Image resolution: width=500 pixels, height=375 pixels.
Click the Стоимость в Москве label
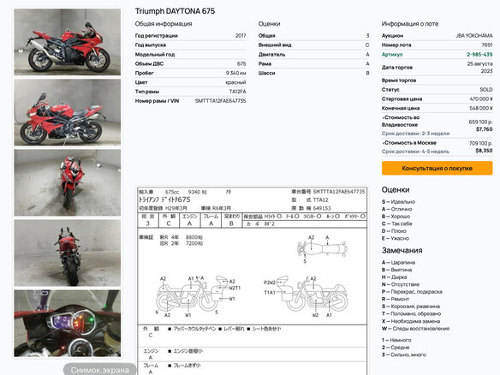[x=409, y=143]
